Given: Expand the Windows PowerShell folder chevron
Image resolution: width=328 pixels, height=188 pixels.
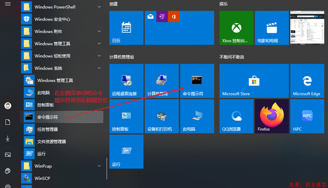Looking at the screenshot, I should coord(99,7).
